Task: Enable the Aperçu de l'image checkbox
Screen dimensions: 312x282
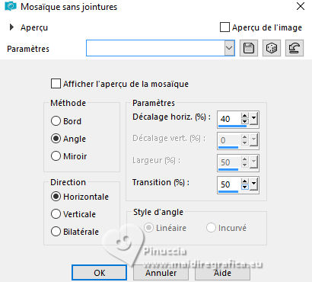Action: click(x=224, y=27)
